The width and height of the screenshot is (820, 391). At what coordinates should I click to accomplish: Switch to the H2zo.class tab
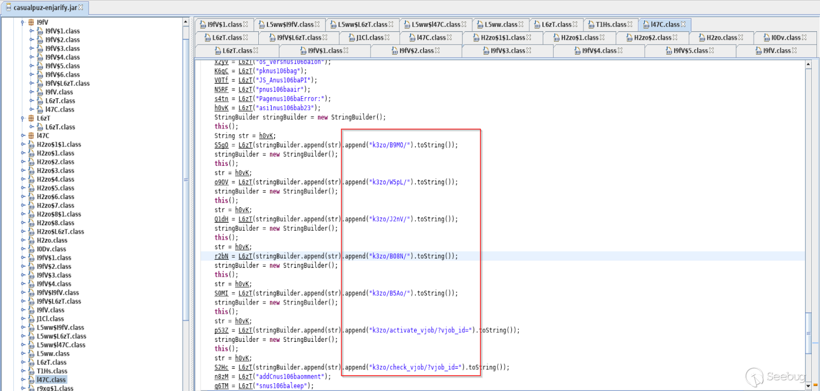pos(721,38)
